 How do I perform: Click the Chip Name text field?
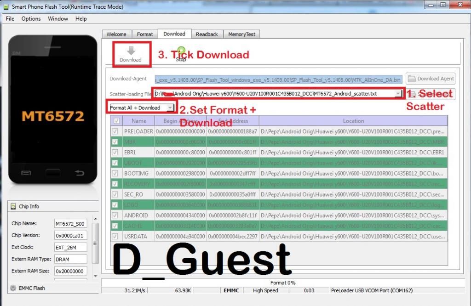tap(70, 224)
